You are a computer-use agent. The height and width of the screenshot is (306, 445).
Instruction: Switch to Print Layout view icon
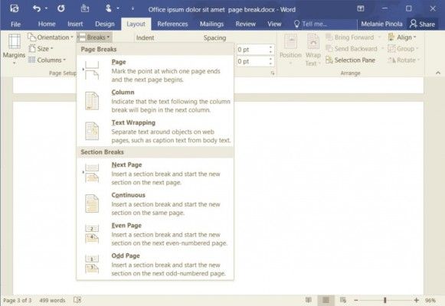tap(326, 300)
